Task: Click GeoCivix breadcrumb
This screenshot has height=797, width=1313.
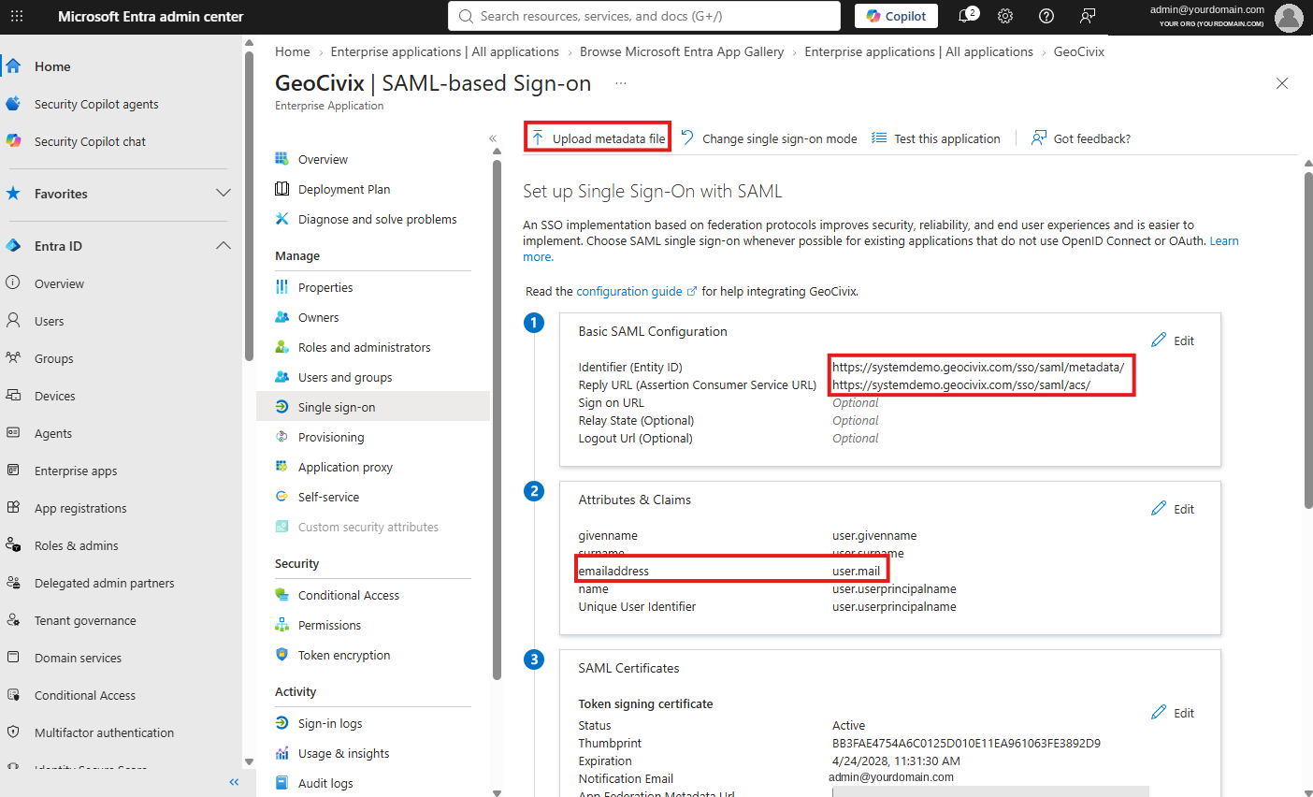Action: click(x=1079, y=51)
